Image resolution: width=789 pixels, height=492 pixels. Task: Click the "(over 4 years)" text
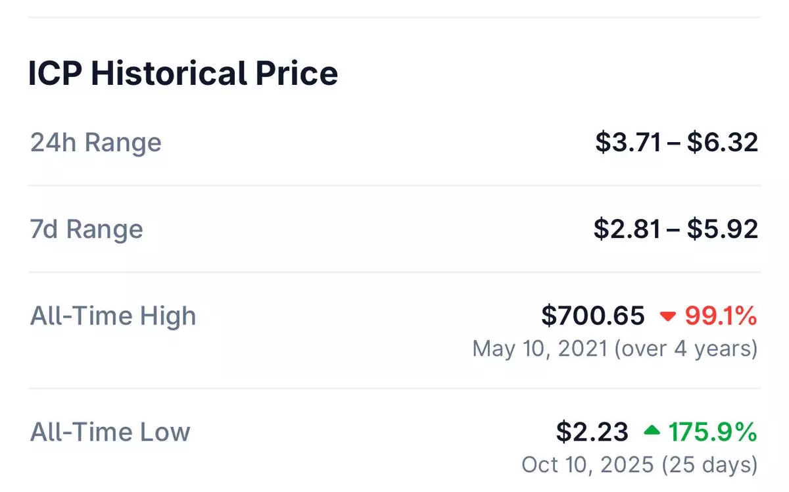[686, 349]
